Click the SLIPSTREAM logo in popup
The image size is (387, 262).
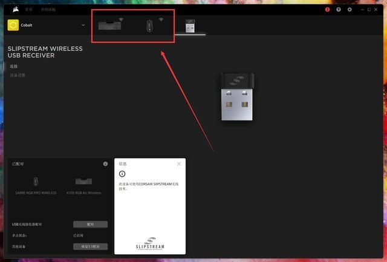(150, 243)
